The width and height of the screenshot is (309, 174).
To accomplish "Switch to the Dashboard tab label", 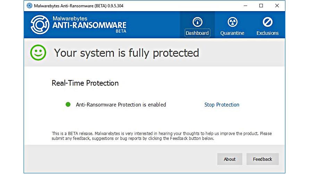I will click(x=197, y=33).
